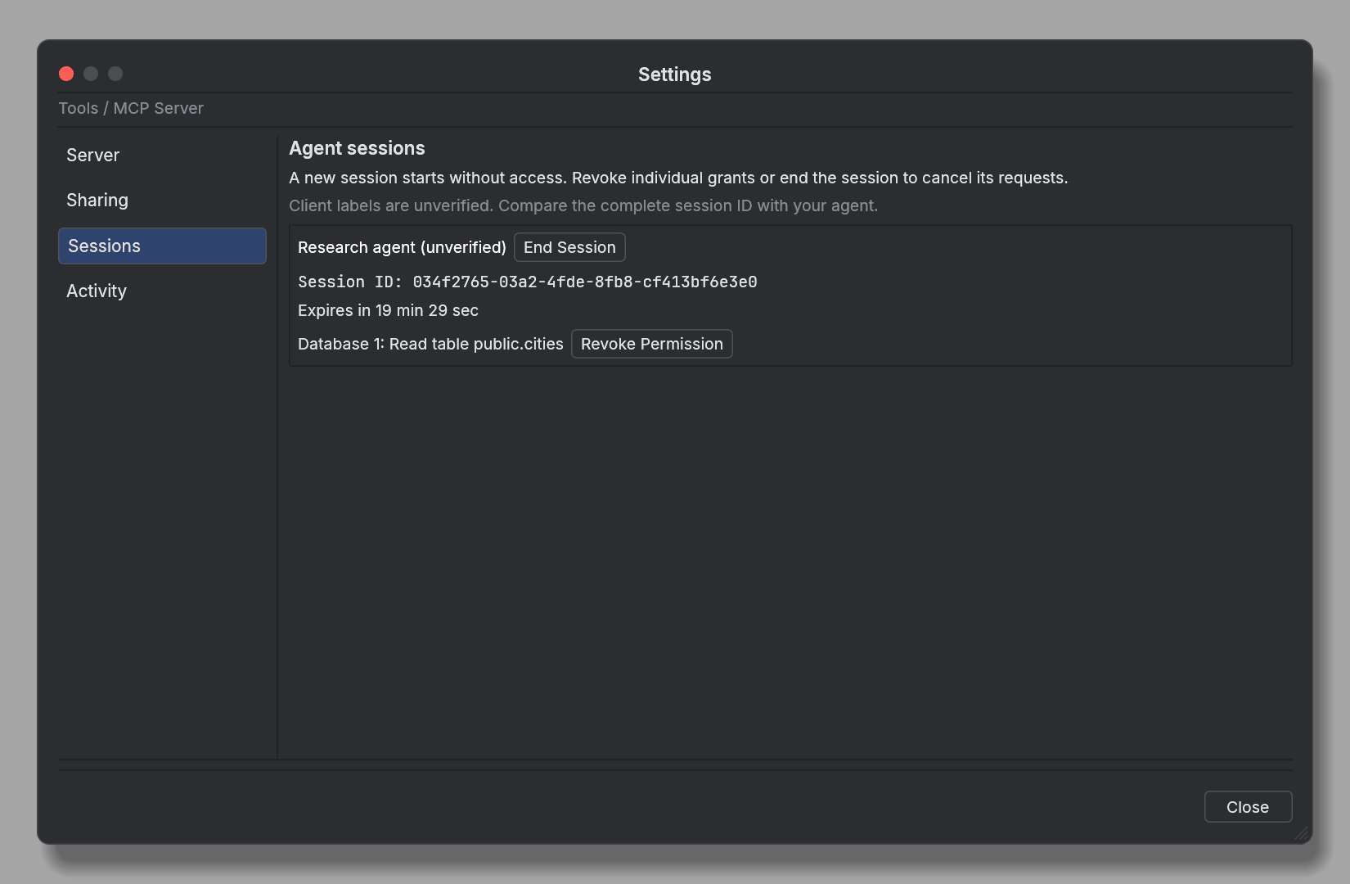Image resolution: width=1350 pixels, height=884 pixels.
Task: Click the window resize grip corner
Action: tap(1302, 833)
